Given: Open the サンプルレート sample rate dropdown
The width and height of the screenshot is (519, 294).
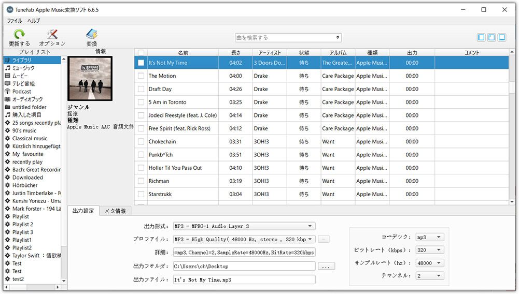Looking at the screenshot, I should (x=430, y=263).
